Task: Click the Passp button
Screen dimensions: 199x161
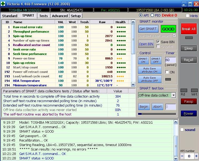Action: coord(188,101)
